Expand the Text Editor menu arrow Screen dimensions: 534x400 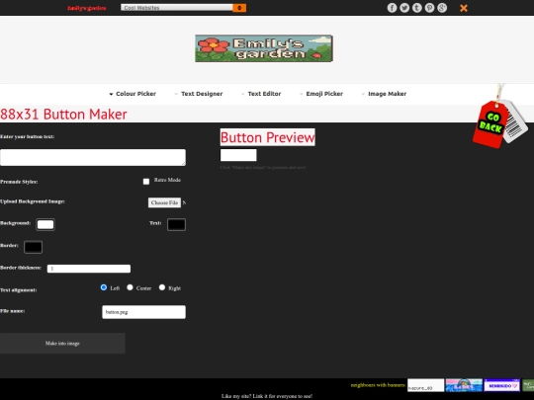243,94
